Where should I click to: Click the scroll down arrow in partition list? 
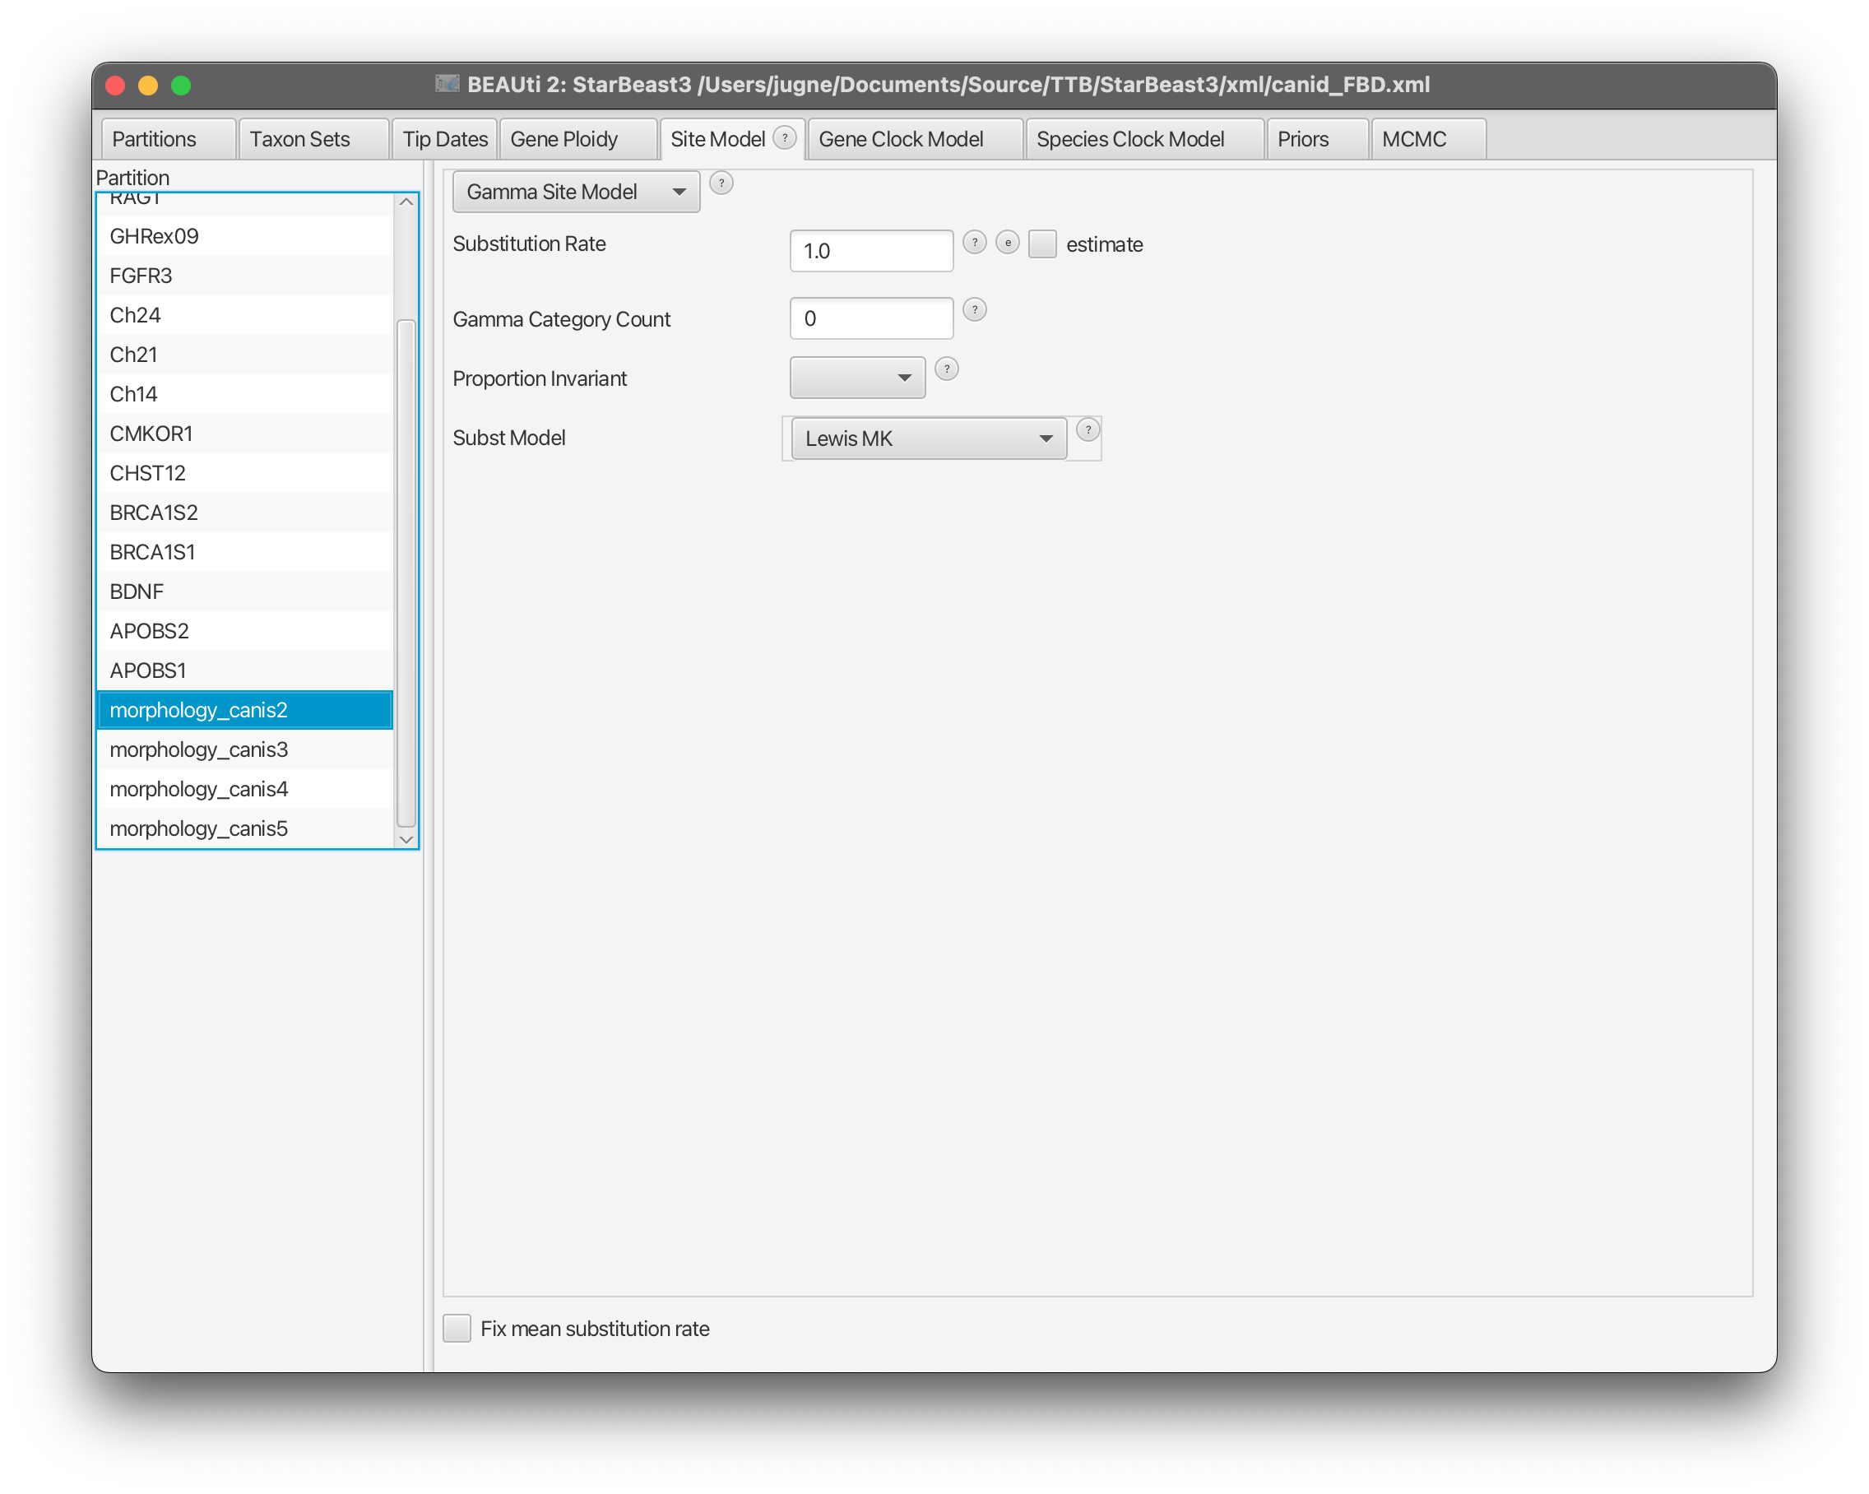pyautogui.click(x=406, y=839)
